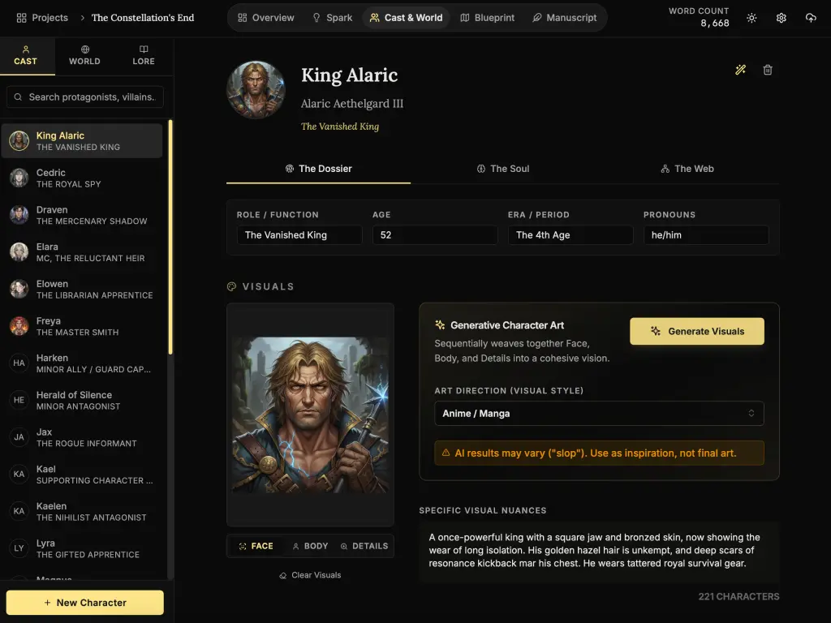
Task: Switch visuals view to DETAILS
Action: [x=364, y=546]
